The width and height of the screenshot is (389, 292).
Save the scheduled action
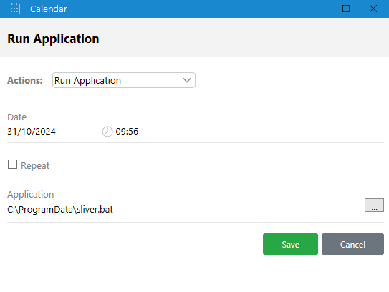(x=290, y=244)
